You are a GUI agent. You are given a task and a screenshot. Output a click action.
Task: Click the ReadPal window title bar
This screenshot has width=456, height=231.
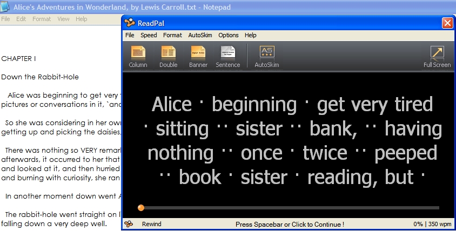point(288,23)
